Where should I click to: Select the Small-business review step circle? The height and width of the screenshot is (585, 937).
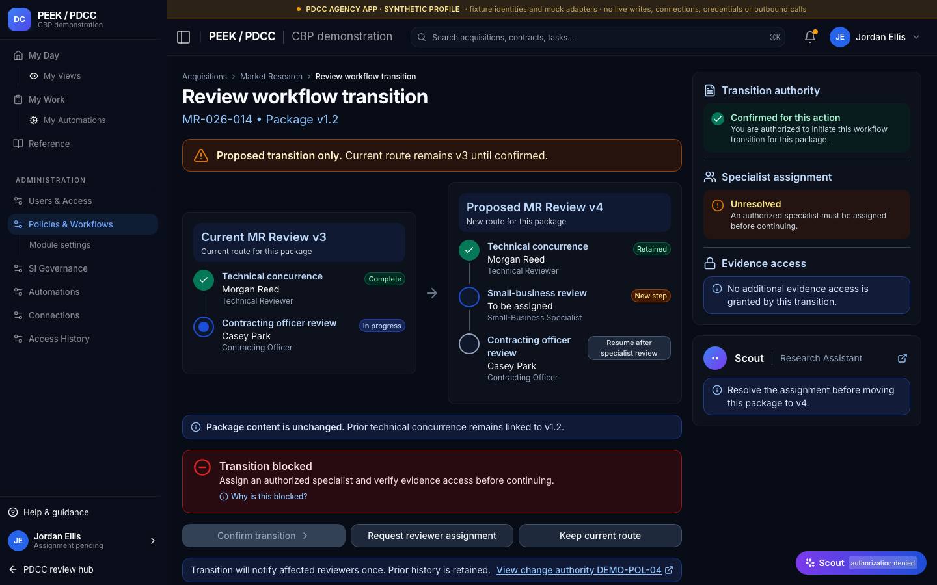click(x=469, y=297)
